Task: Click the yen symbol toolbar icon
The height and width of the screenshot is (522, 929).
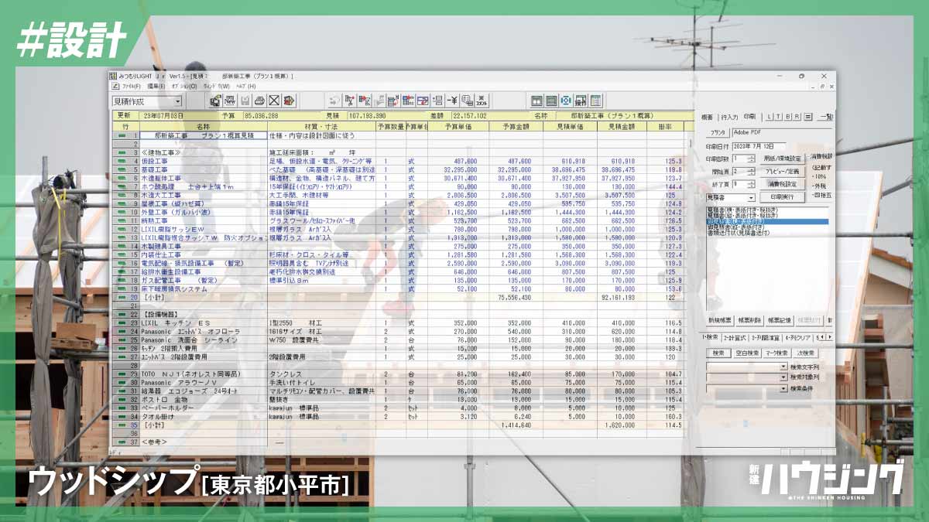Action: click(x=452, y=101)
